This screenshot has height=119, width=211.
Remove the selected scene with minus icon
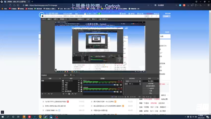coord(45,94)
